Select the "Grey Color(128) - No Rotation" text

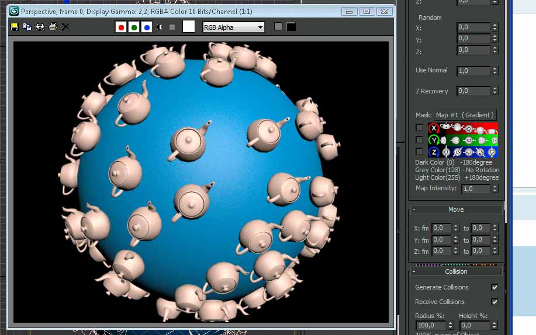(x=457, y=170)
